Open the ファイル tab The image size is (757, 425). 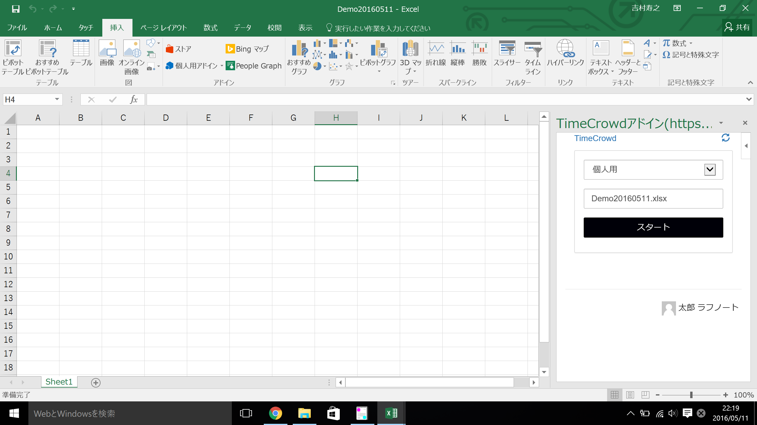[17, 28]
